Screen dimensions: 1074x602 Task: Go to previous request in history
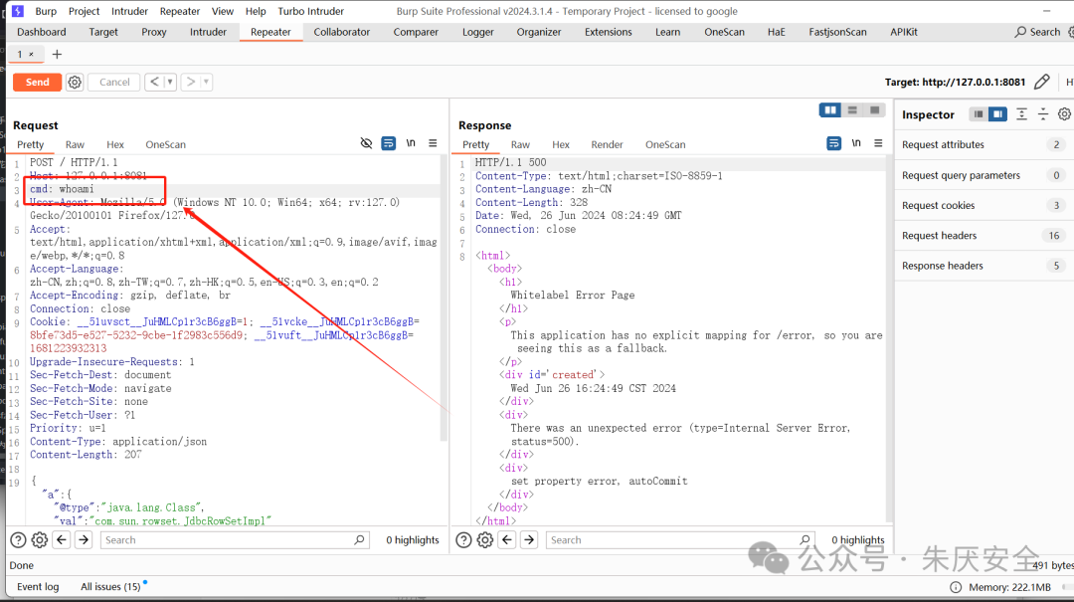coord(155,83)
